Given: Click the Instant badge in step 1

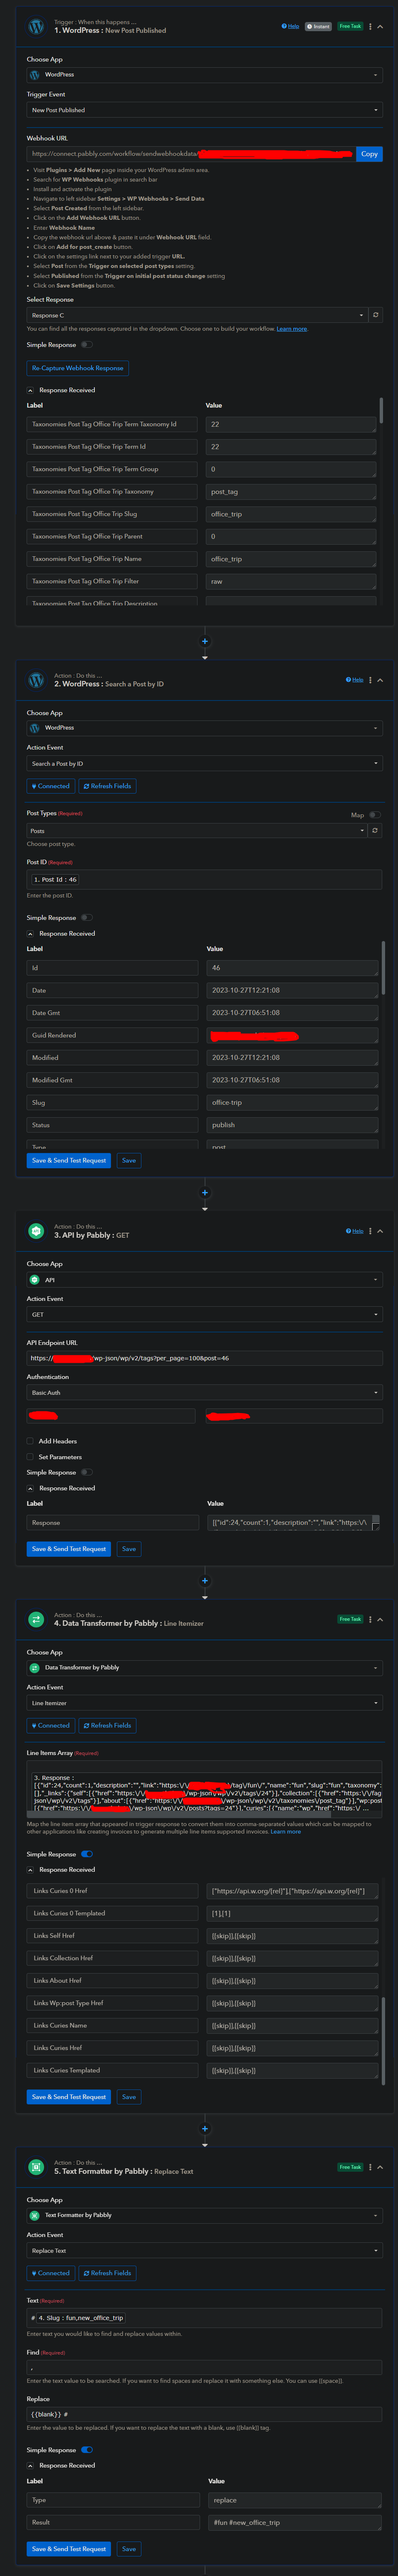Looking at the screenshot, I should (x=318, y=26).
